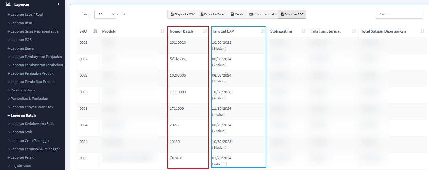Open Laporan Kedaluwarsa Stok
This screenshot has width=429, height=170.
[31, 124]
